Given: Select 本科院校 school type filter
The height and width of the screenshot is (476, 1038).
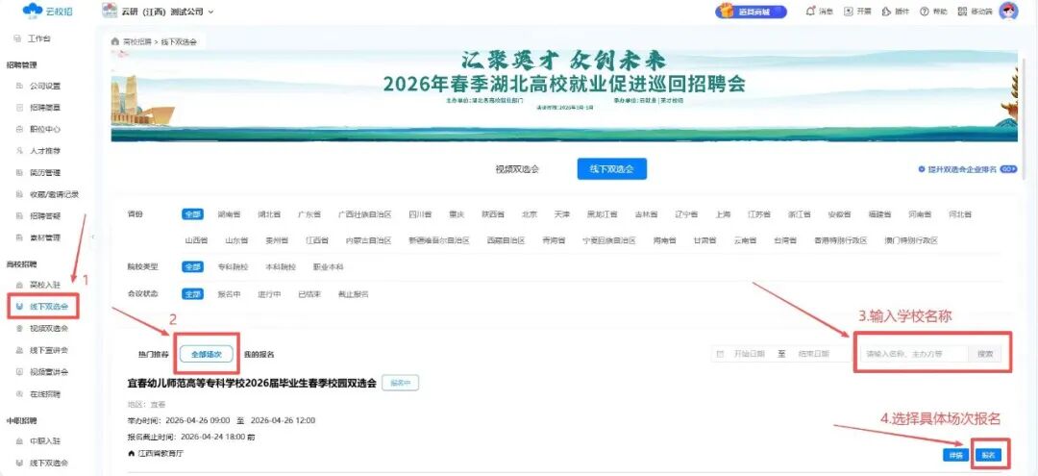Looking at the screenshot, I should [281, 266].
